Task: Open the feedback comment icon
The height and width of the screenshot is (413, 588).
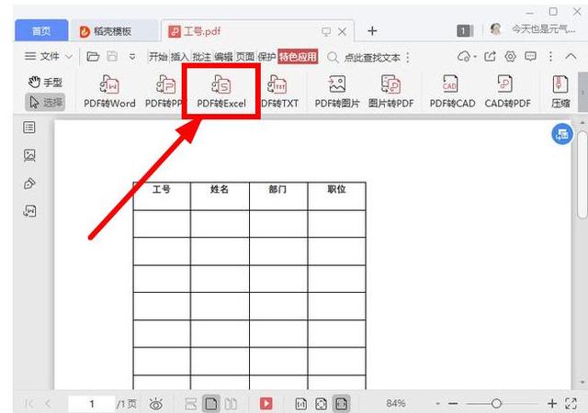Action: pyautogui.click(x=530, y=57)
